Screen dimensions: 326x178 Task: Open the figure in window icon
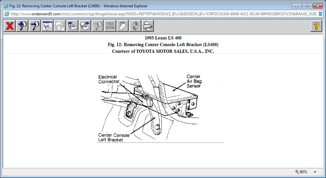pyautogui.click(x=47, y=26)
